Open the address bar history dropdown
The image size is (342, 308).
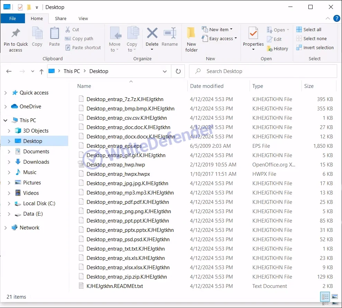tap(165, 71)
